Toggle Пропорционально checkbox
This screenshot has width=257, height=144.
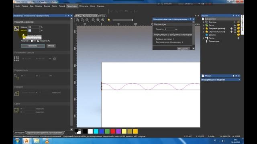tap(23, 35)
